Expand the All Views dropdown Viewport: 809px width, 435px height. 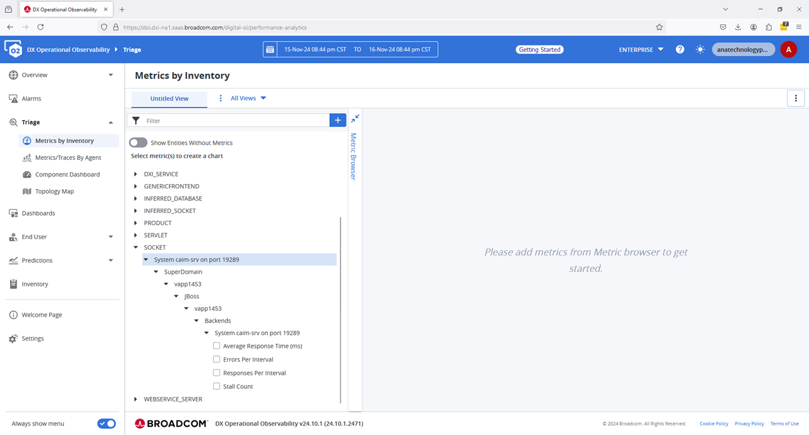(248, 98)
